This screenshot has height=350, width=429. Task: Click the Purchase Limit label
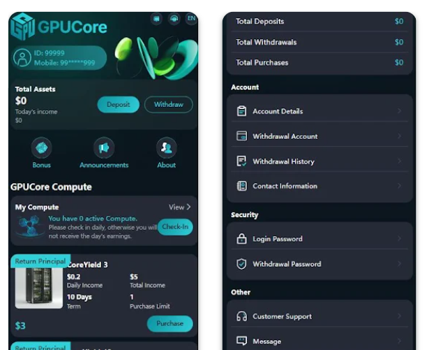[x=150, y=306]
